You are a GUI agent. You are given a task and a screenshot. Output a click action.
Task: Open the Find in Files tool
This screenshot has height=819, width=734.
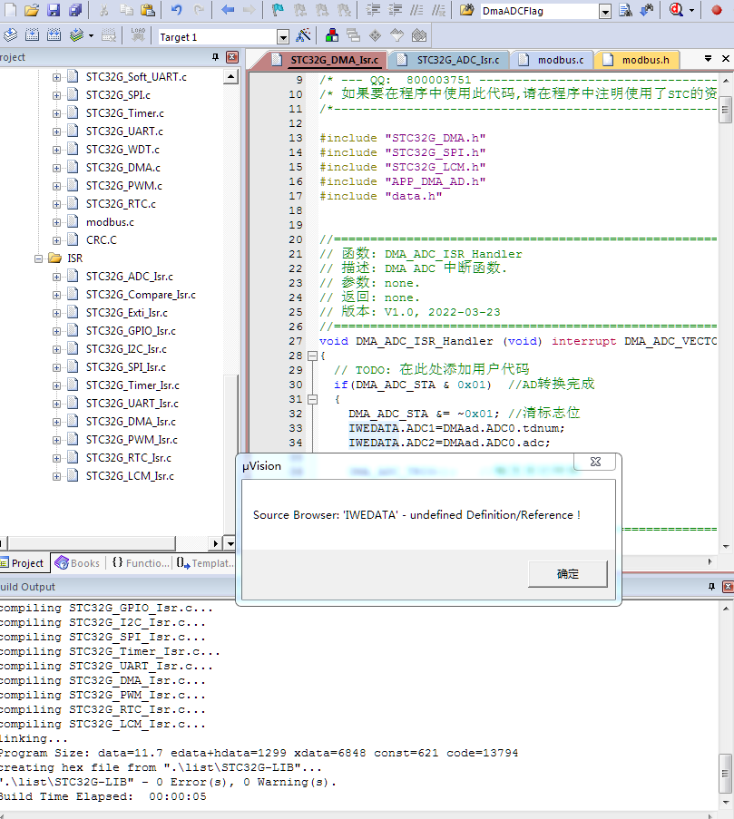[x=466, y=10]
